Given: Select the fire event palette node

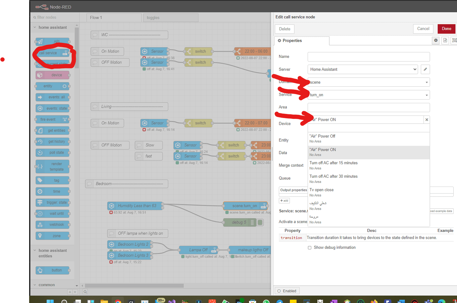Looking at the screenshot, I should pos(53,119).
